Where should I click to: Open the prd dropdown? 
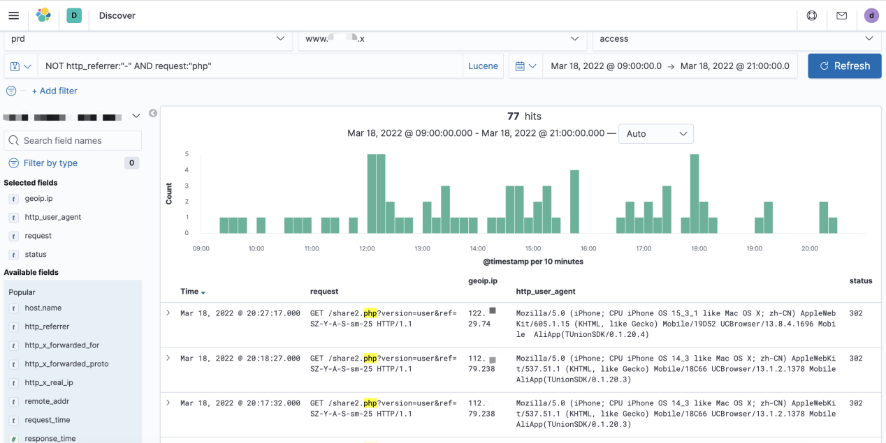pyautogui.click(x=147, y=39)
